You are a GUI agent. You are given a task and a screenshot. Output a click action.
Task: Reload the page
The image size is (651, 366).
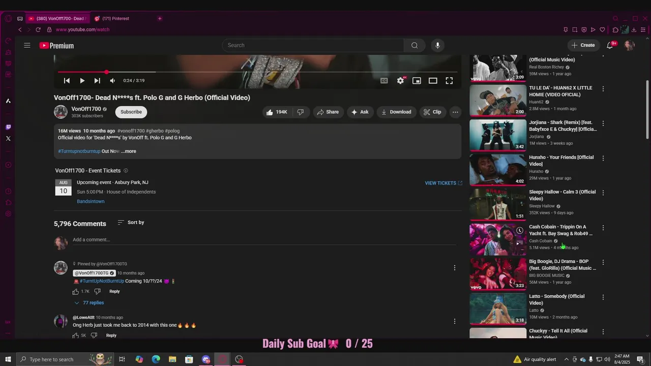click(39, 29)
